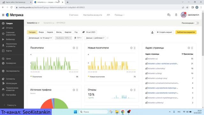The height and width of the screenshot is (115, 204).
Task: Open the seokistankin account avatar
Action: click(183, 15)
